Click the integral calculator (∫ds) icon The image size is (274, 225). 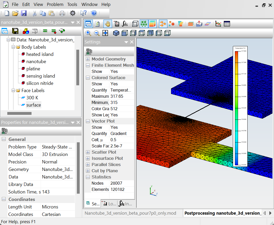point(125,24)
